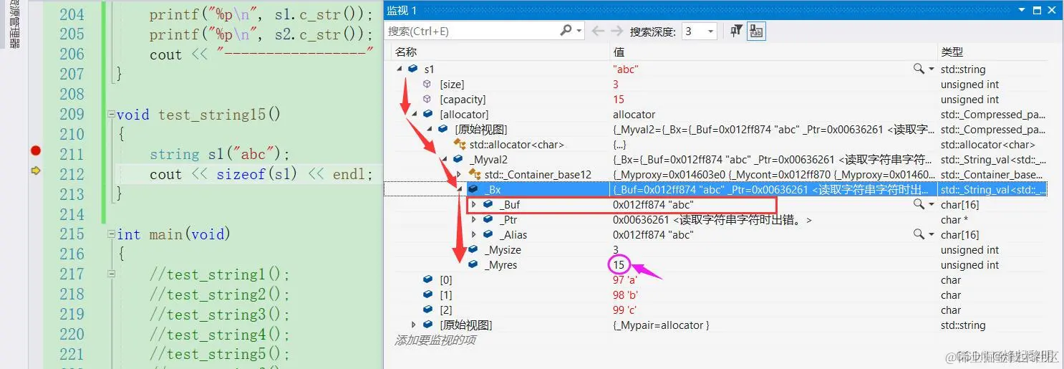Viewport: 1064px width, 369px height.
Task: Select the _Bx row in the watch tree
Action: (x=716, y=189)
